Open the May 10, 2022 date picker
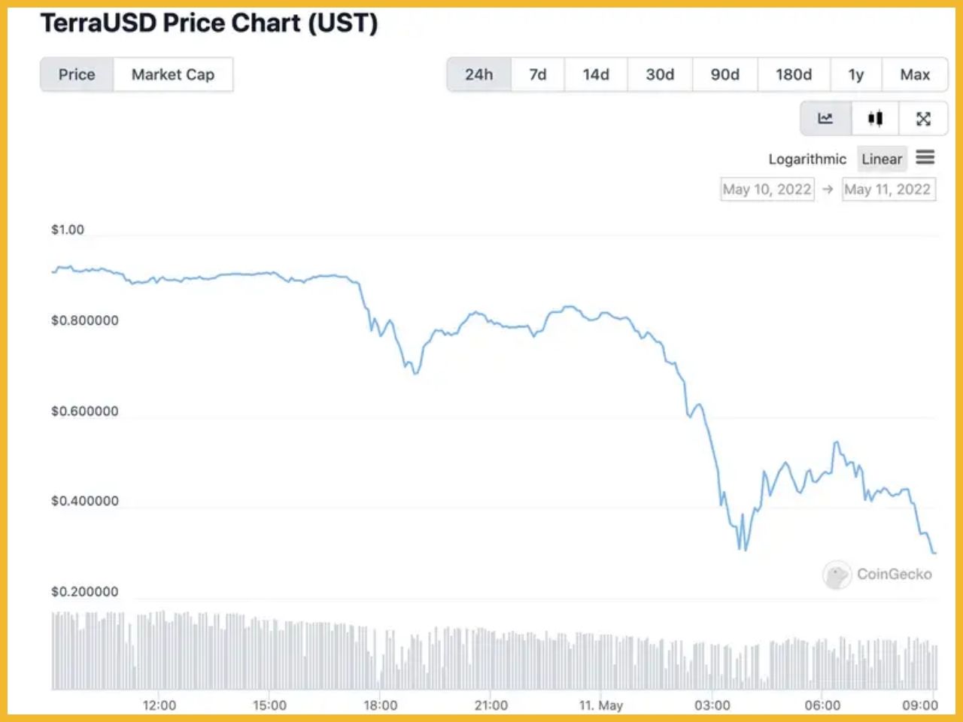 pyautogui.click(x=767, y=189)
